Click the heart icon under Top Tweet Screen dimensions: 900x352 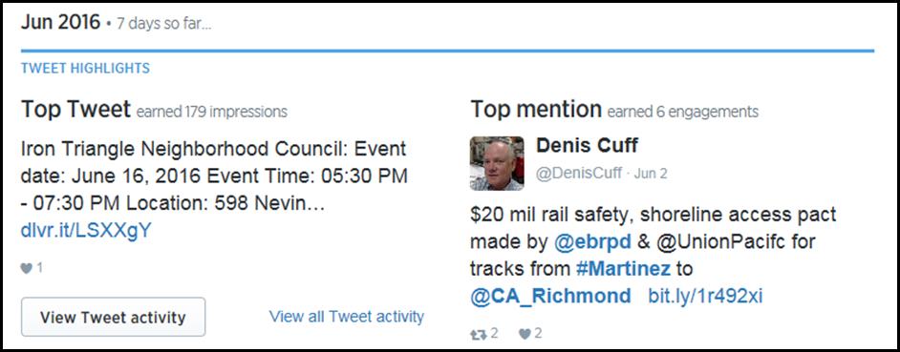tap(27, 268)
